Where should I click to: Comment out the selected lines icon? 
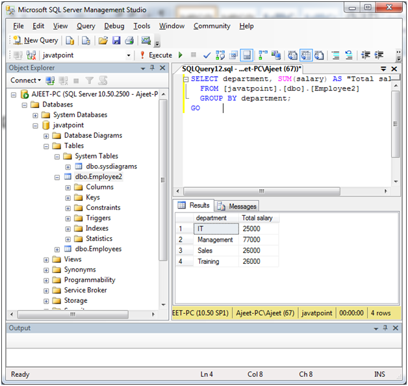point(336,55)
